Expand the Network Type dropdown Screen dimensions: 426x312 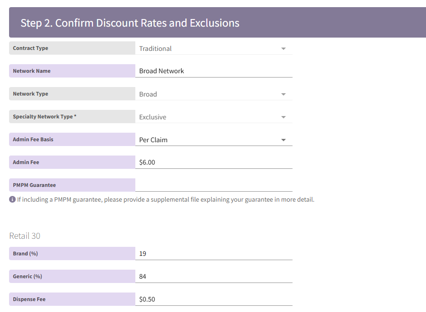point(213,94)
